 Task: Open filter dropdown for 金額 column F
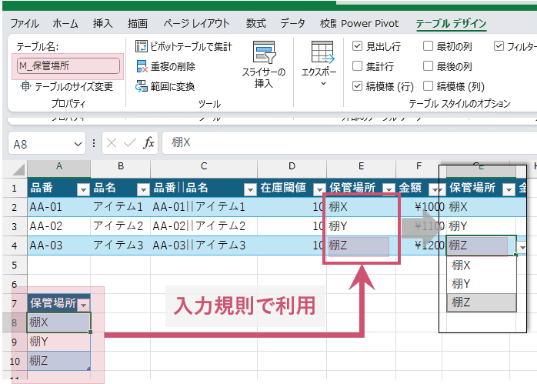[435, 189]
